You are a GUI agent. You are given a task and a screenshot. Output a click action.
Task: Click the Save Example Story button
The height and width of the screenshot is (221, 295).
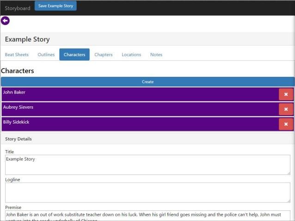point(55,6)
